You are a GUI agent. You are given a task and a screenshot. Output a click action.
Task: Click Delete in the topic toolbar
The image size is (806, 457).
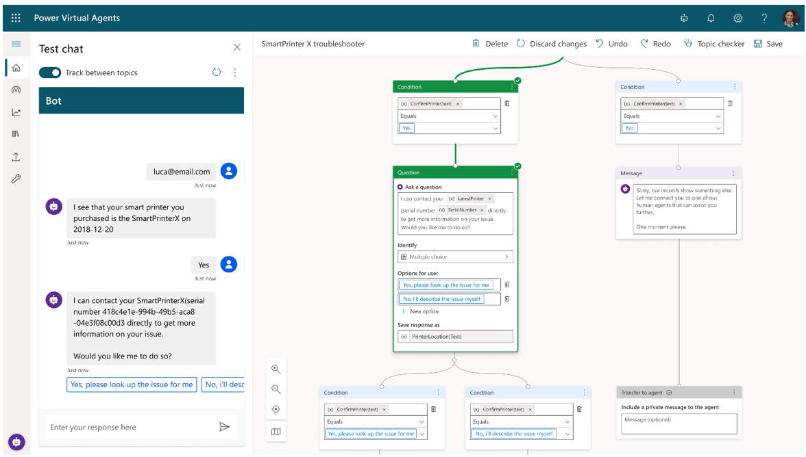(490, 44)
